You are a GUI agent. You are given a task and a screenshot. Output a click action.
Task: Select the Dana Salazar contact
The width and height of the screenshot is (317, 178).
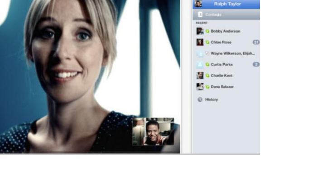point(226,86)
